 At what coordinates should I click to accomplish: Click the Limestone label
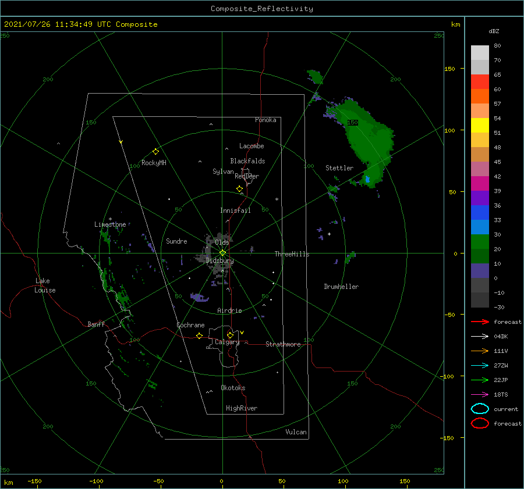point(110,224)
